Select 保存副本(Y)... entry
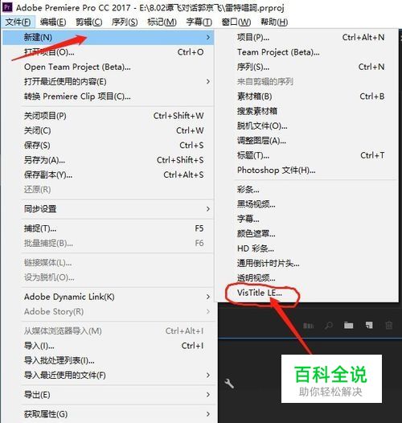The image size is (402, 423). (x=108, y=175)
